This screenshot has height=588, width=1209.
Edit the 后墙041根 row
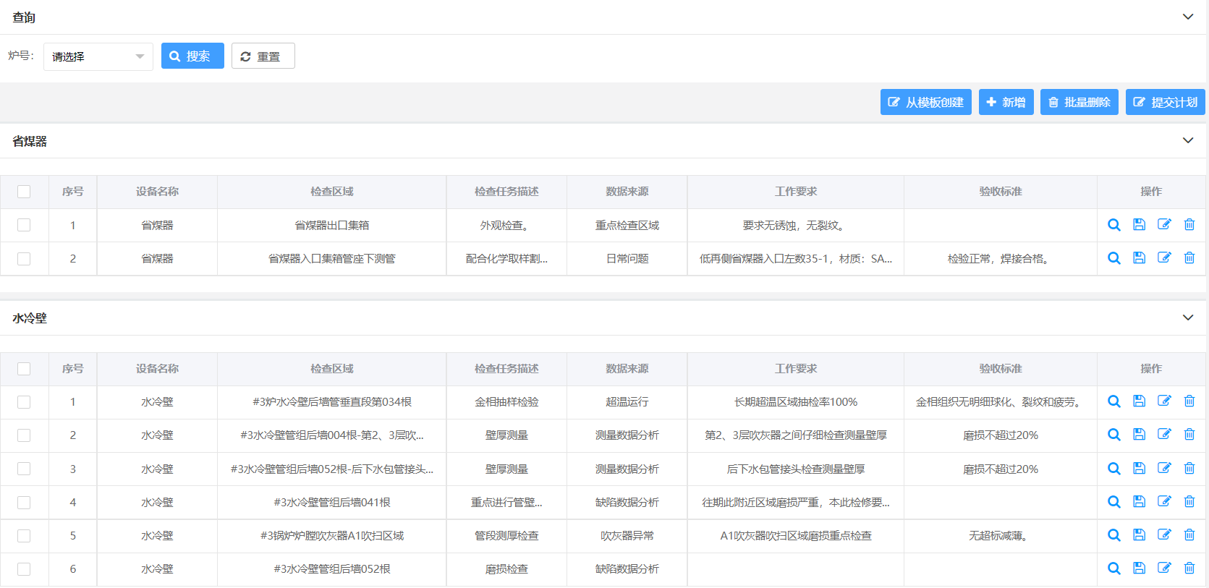point(1164,502)
